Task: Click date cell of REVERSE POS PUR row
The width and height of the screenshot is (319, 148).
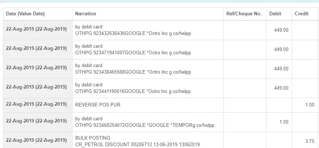Action: [36, 105]
